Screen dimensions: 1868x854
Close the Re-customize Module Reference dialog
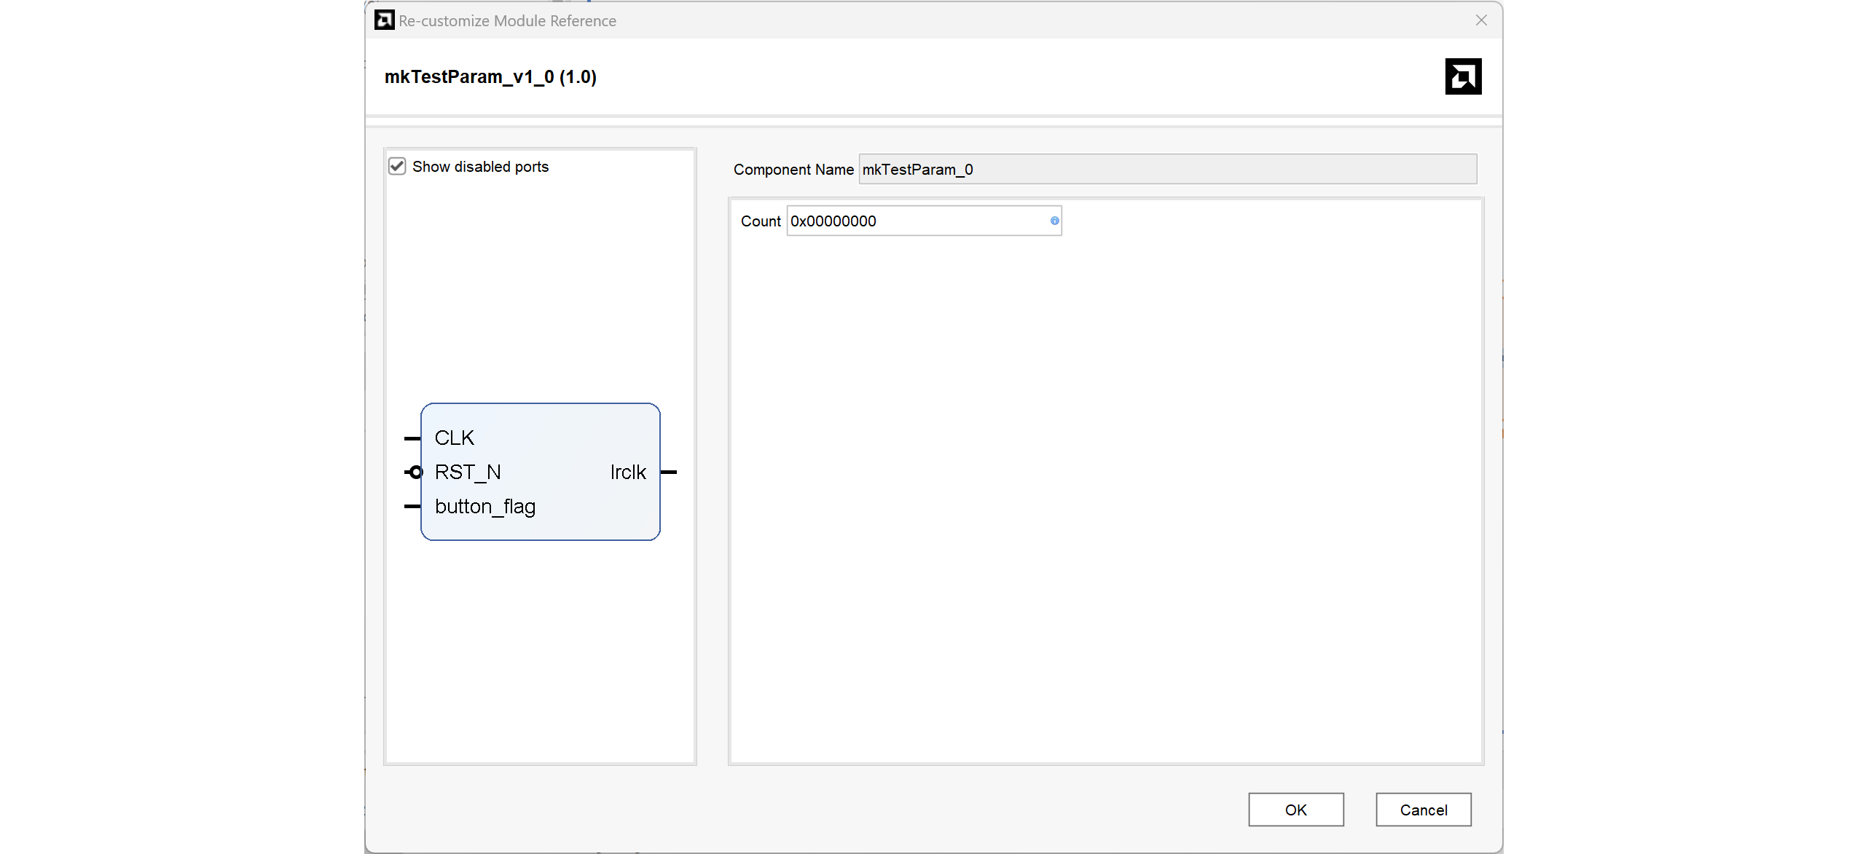1481,20
